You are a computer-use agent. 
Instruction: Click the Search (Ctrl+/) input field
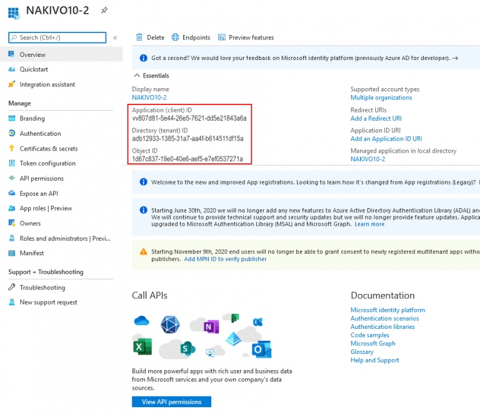59,38
